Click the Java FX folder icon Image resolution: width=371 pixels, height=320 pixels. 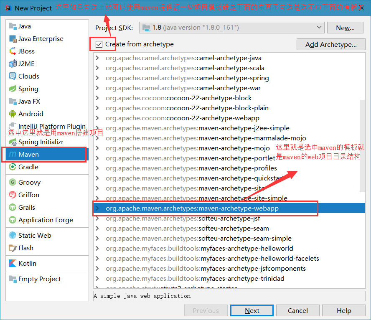tap(13, 101)
